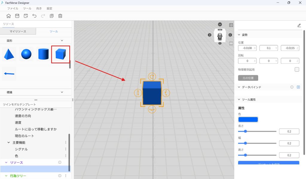The image size is (306, 179).
Task: Click the pencil edit icon in properties panel
Action: pos(299,26)
